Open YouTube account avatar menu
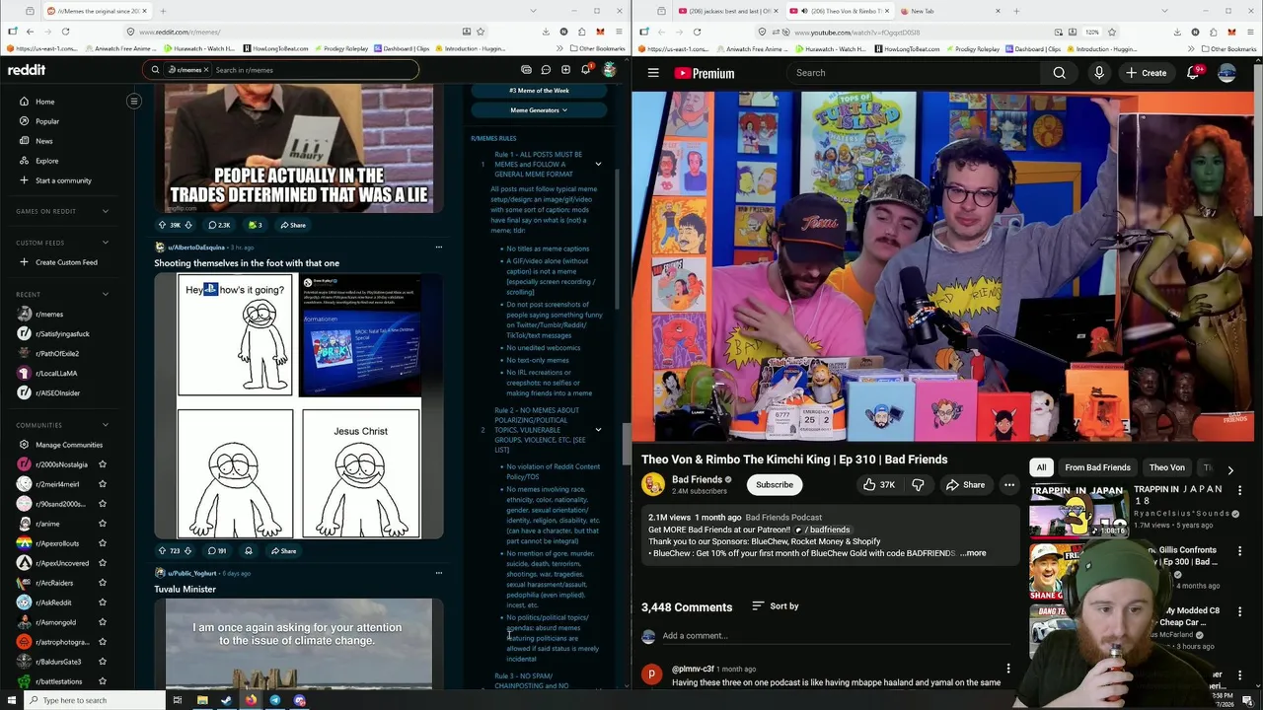1263x710 pixels. pos(1226,73)
